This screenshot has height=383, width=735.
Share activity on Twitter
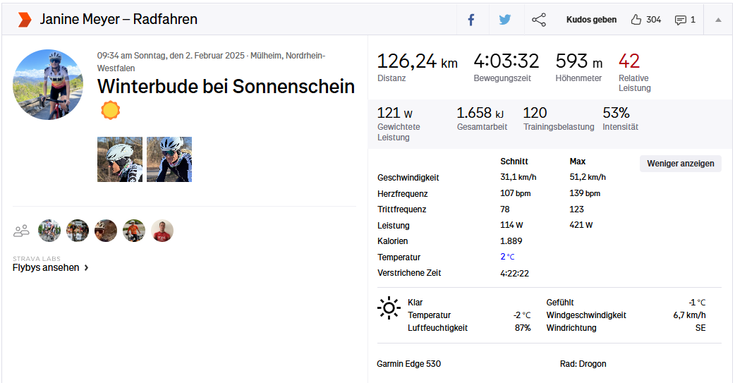[505, 20]
